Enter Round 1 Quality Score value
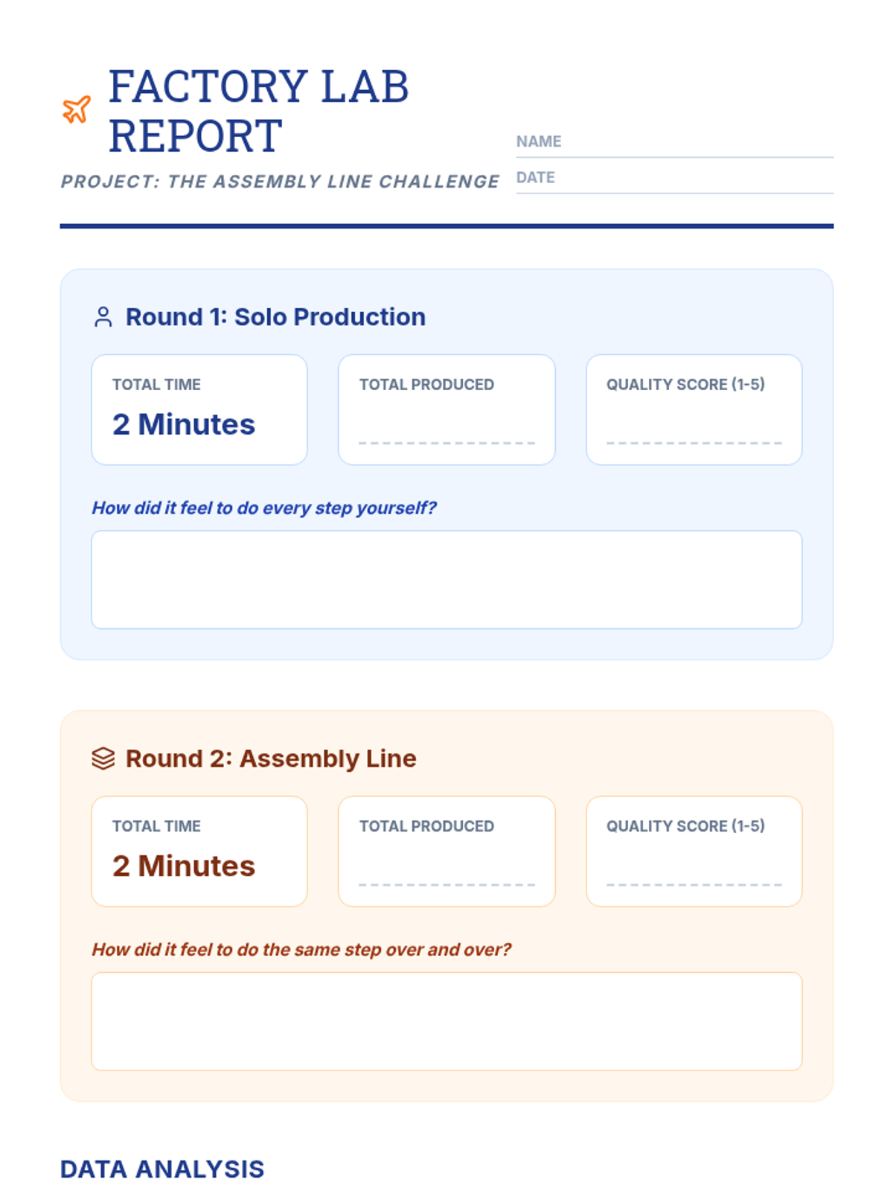The image size is (893, 1191). coord(694,430)
